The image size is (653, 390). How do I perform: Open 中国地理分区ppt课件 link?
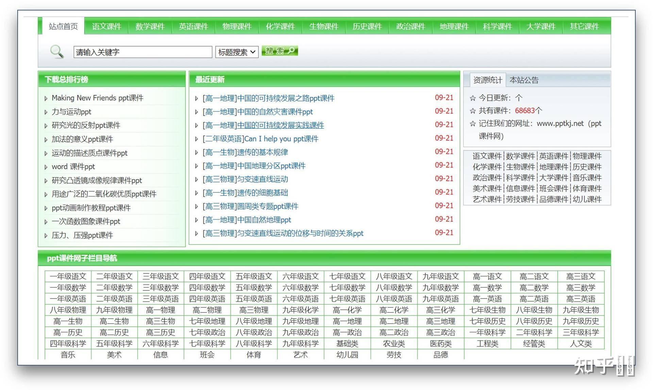point(271,166)
